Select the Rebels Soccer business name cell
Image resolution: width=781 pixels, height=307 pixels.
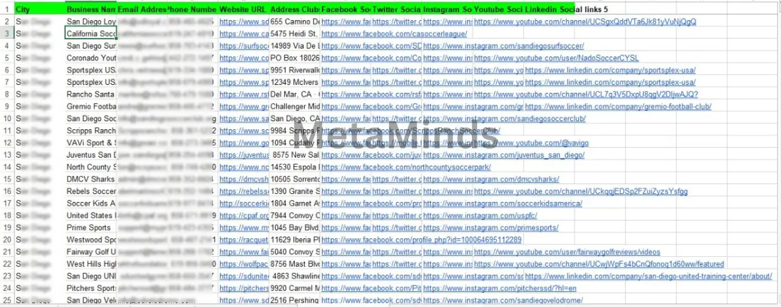[91, 192]
